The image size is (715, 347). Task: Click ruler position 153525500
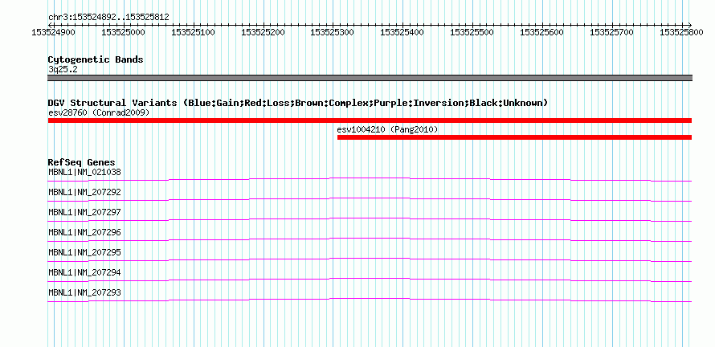(472, 32)
